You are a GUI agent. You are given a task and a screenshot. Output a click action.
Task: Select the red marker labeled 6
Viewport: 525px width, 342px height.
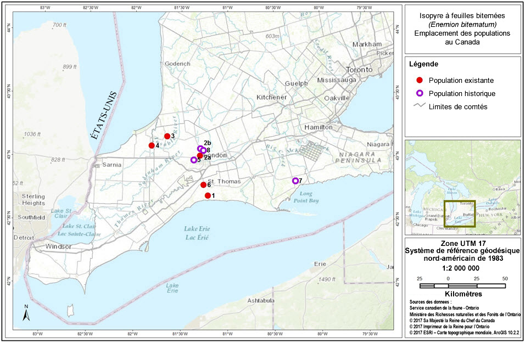(203, 185)
